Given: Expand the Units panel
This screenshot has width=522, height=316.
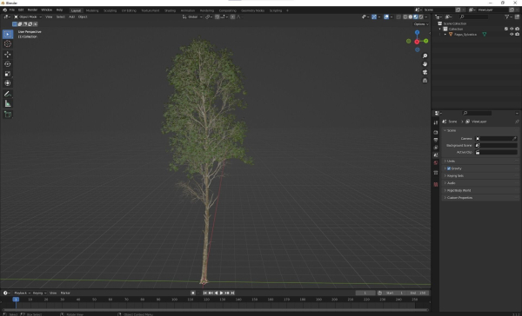Looking at the screenshot, I should [x=481, y=161].
